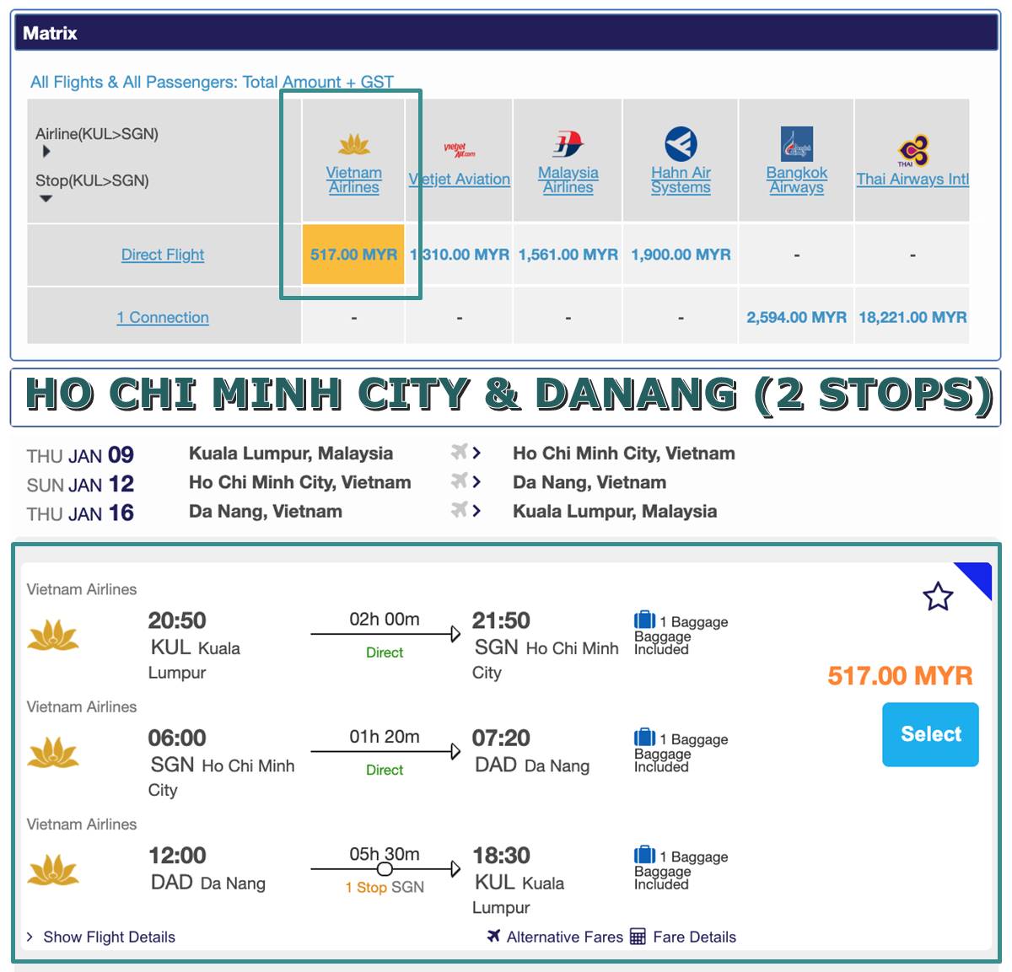Star this itinerary as favorite
Viewport: 1012px width, 972px height.
pos(938,597)
